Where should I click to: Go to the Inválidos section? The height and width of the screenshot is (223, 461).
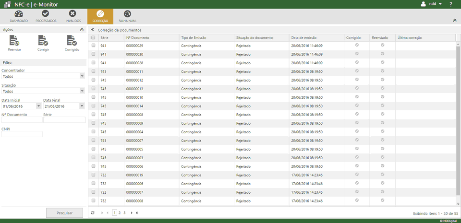pyautogui.click(x=73, y=16)
